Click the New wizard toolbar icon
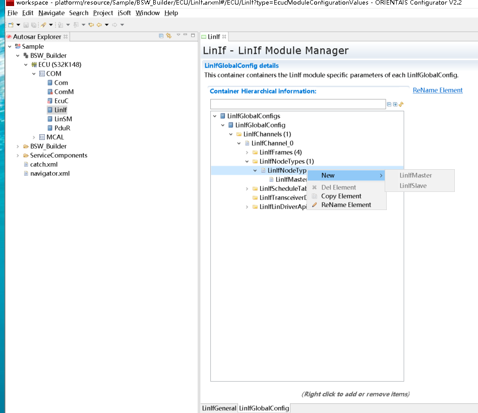 pos(10,25)
